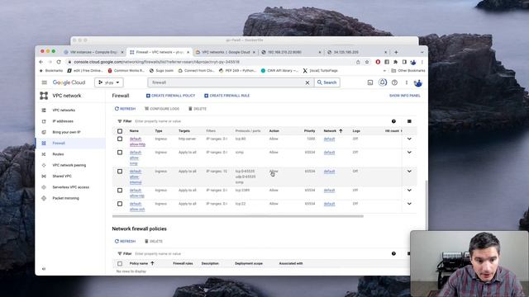Open network firewall policies filter help icon
529x297 pixels.
pyautogui.click(x=393, y=253)
